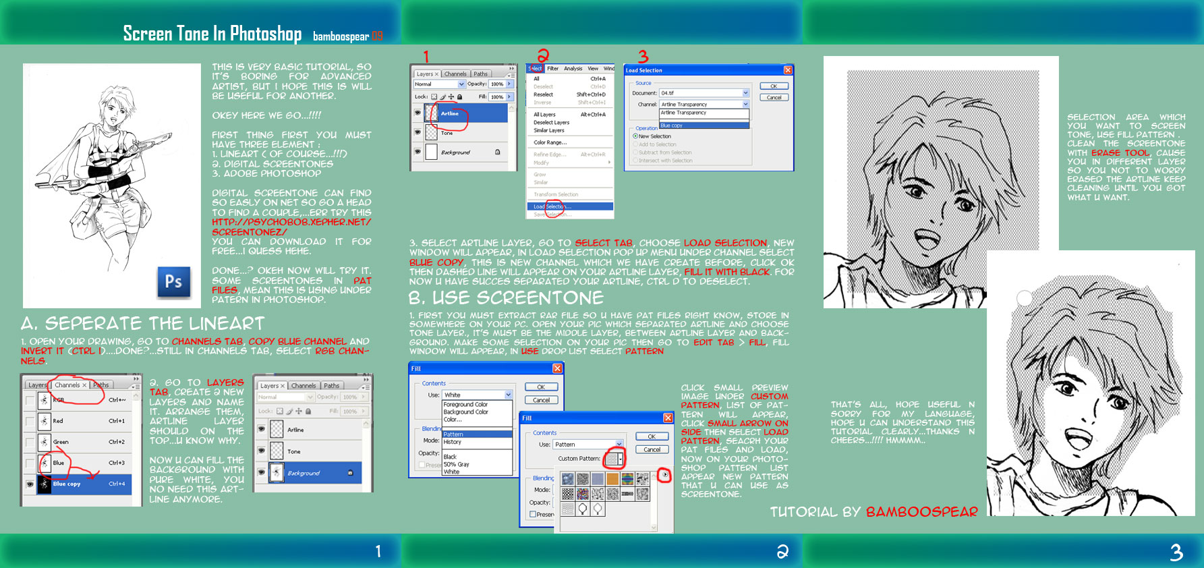Click the pattern picker vertical scrollbar

654,501
